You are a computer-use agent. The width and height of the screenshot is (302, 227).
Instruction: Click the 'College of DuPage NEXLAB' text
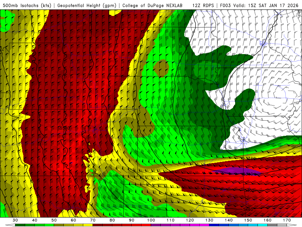point(152,5)
